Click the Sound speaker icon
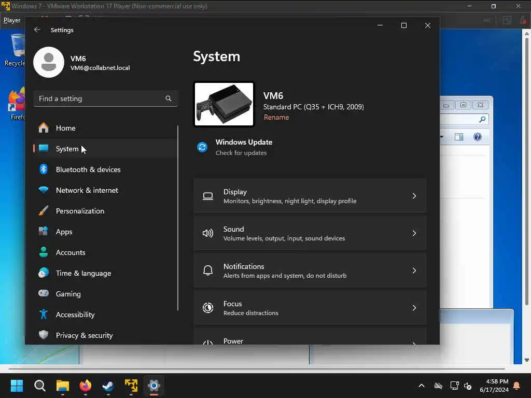Screen dimensions: 531x398 (208, 233)
